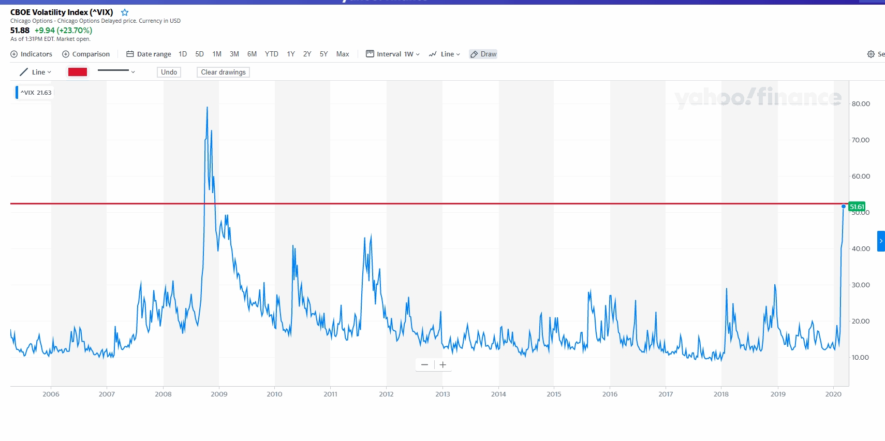Open the Interval 1W dropdown
This screenshot has height=441, width=885.
[x=393, y=54]
